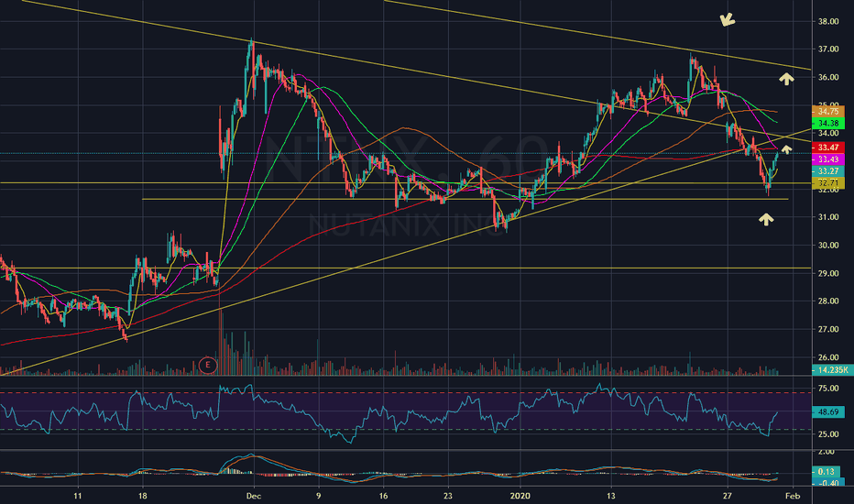Click the '2020' date label on time axis

pyautogui.click(x=520, y=496)
